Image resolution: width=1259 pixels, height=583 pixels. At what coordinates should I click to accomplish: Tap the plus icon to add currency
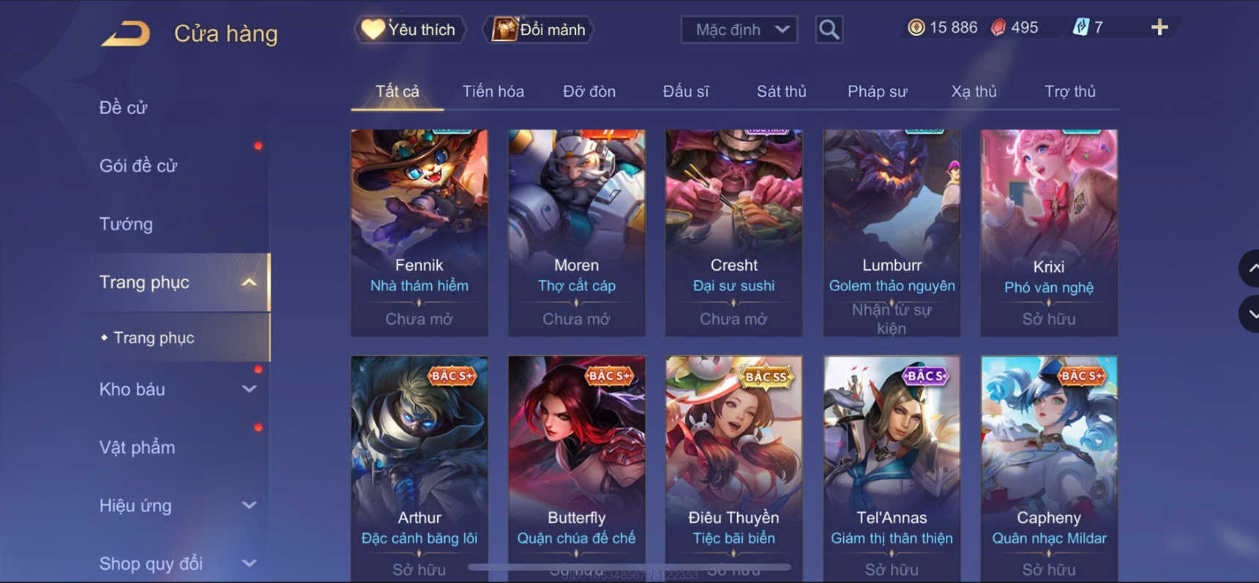1159,28
